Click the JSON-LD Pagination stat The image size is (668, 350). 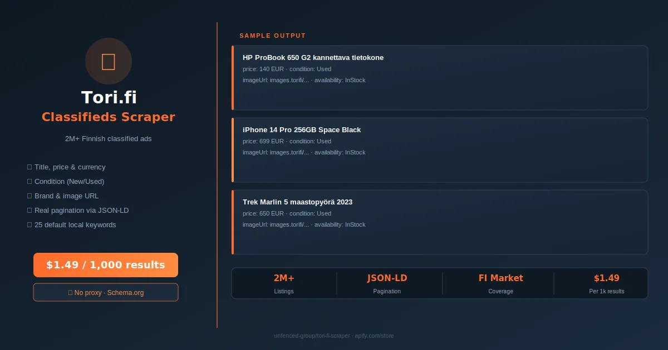(x=387, y=283)
